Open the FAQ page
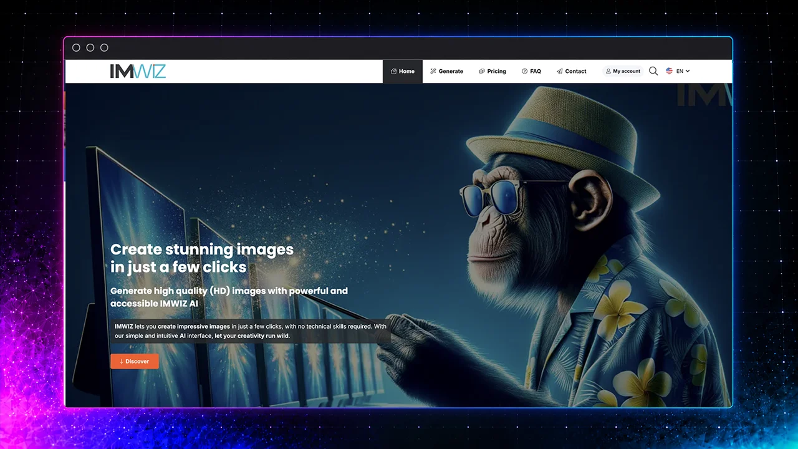Viewport: 798px width, 449px height. point(531,71)
